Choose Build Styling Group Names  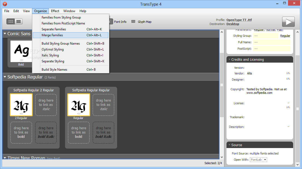coord(70,44)
